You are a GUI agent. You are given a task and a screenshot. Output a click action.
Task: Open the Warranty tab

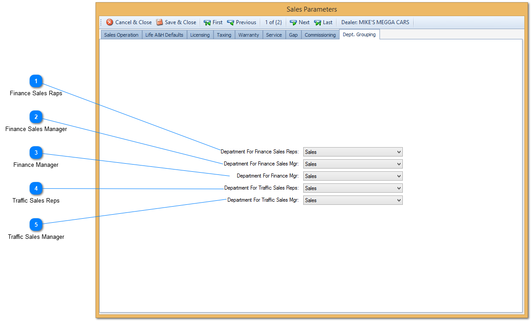point(249,35)
